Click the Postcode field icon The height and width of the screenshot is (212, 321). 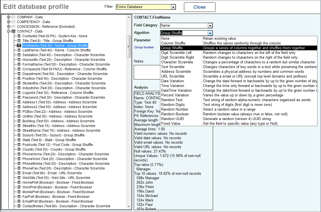click(19, 145)
